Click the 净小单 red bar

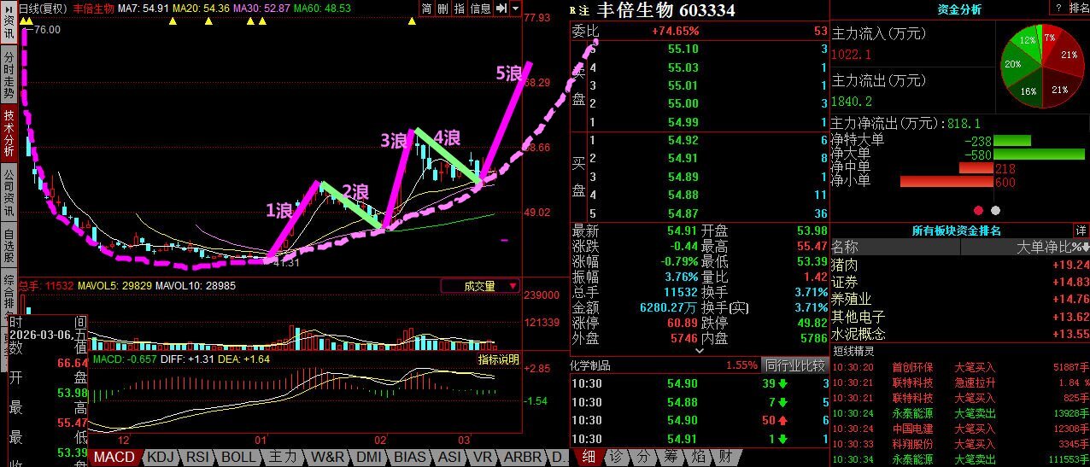tap(947, 182)
